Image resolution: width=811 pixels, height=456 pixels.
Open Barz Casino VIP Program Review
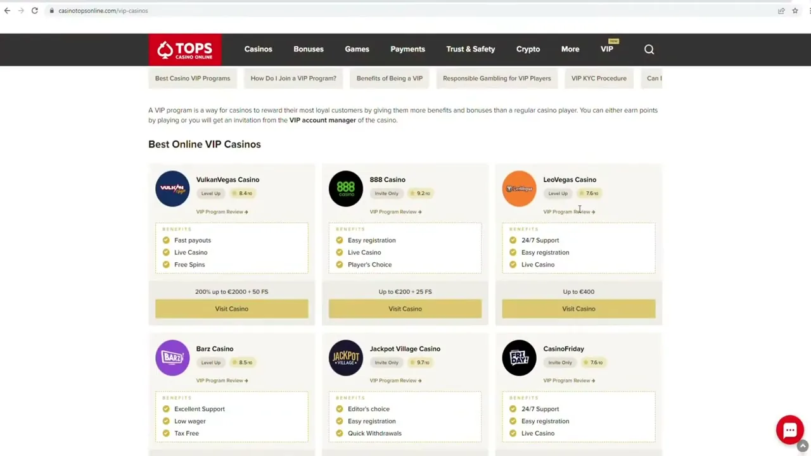tap(222, 381)
